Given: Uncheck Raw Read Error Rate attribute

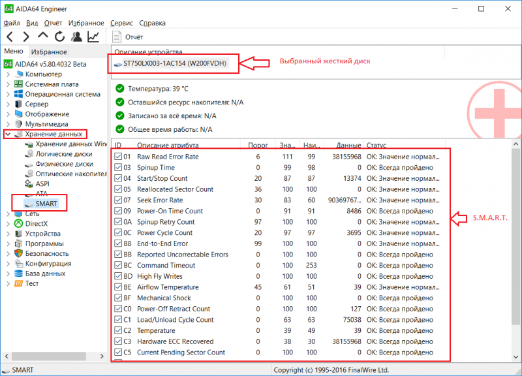Looking at the screenshot, I should 118,157.
